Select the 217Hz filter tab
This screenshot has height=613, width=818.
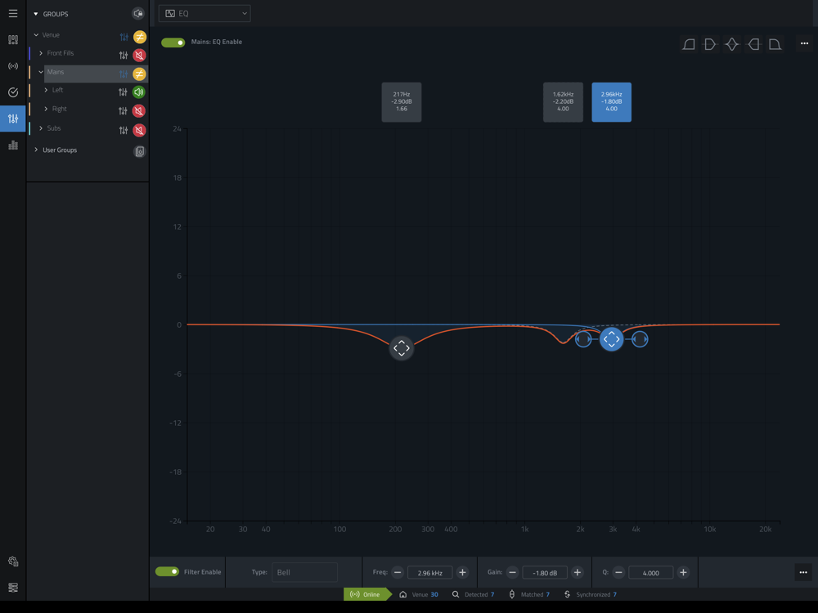402,102
